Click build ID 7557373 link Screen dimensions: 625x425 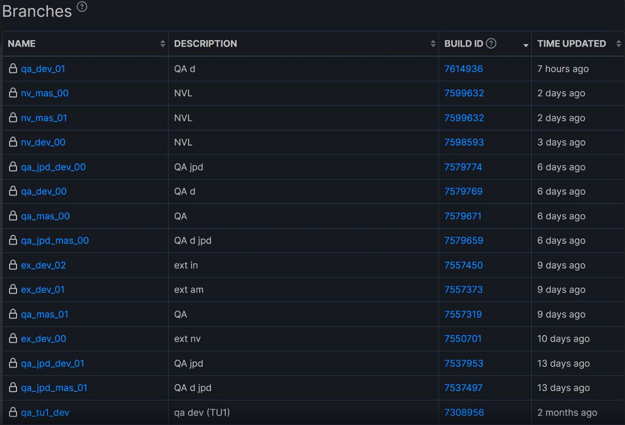coord(464,290)
